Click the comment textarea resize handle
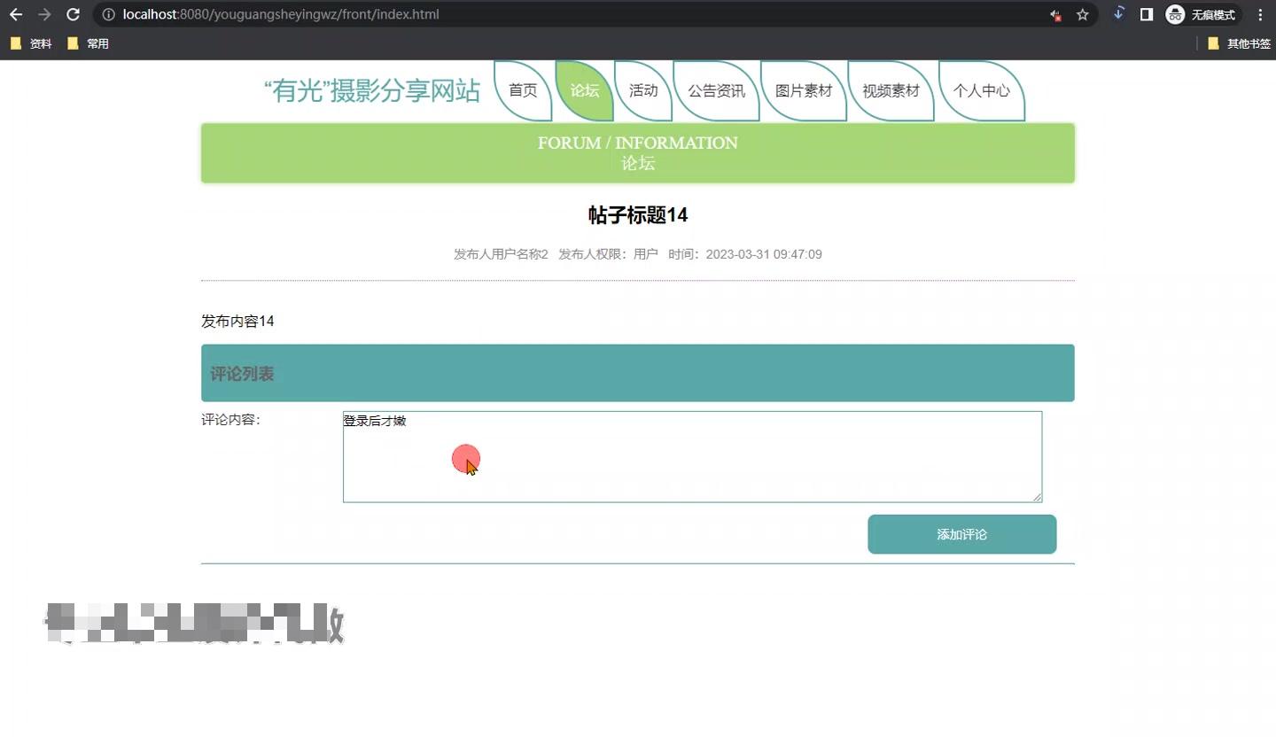Image resolution: width=1276 pixels, height=737 pixels. click(x=1036, y=496)
